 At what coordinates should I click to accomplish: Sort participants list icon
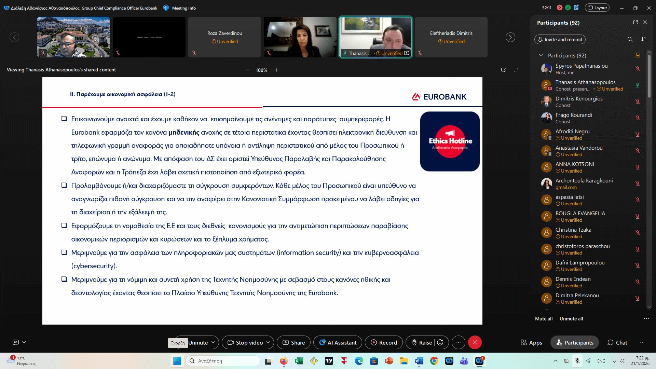(644, 39)
